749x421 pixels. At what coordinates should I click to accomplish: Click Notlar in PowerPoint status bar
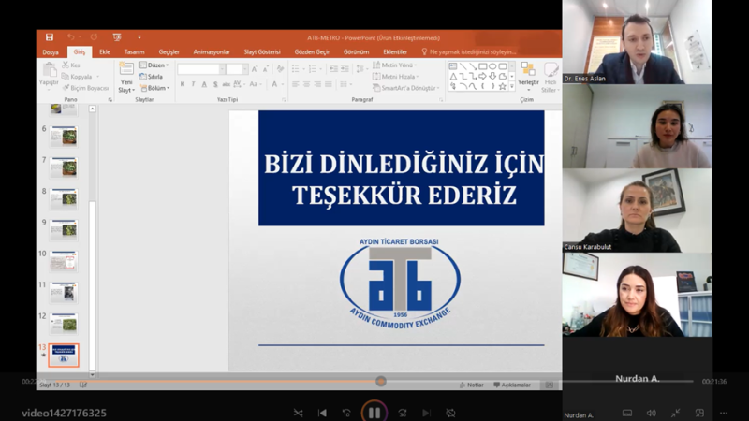coord(472,385)
